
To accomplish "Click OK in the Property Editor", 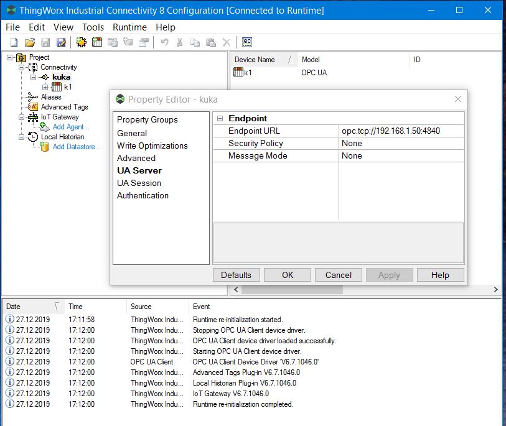I will (287, 274).
